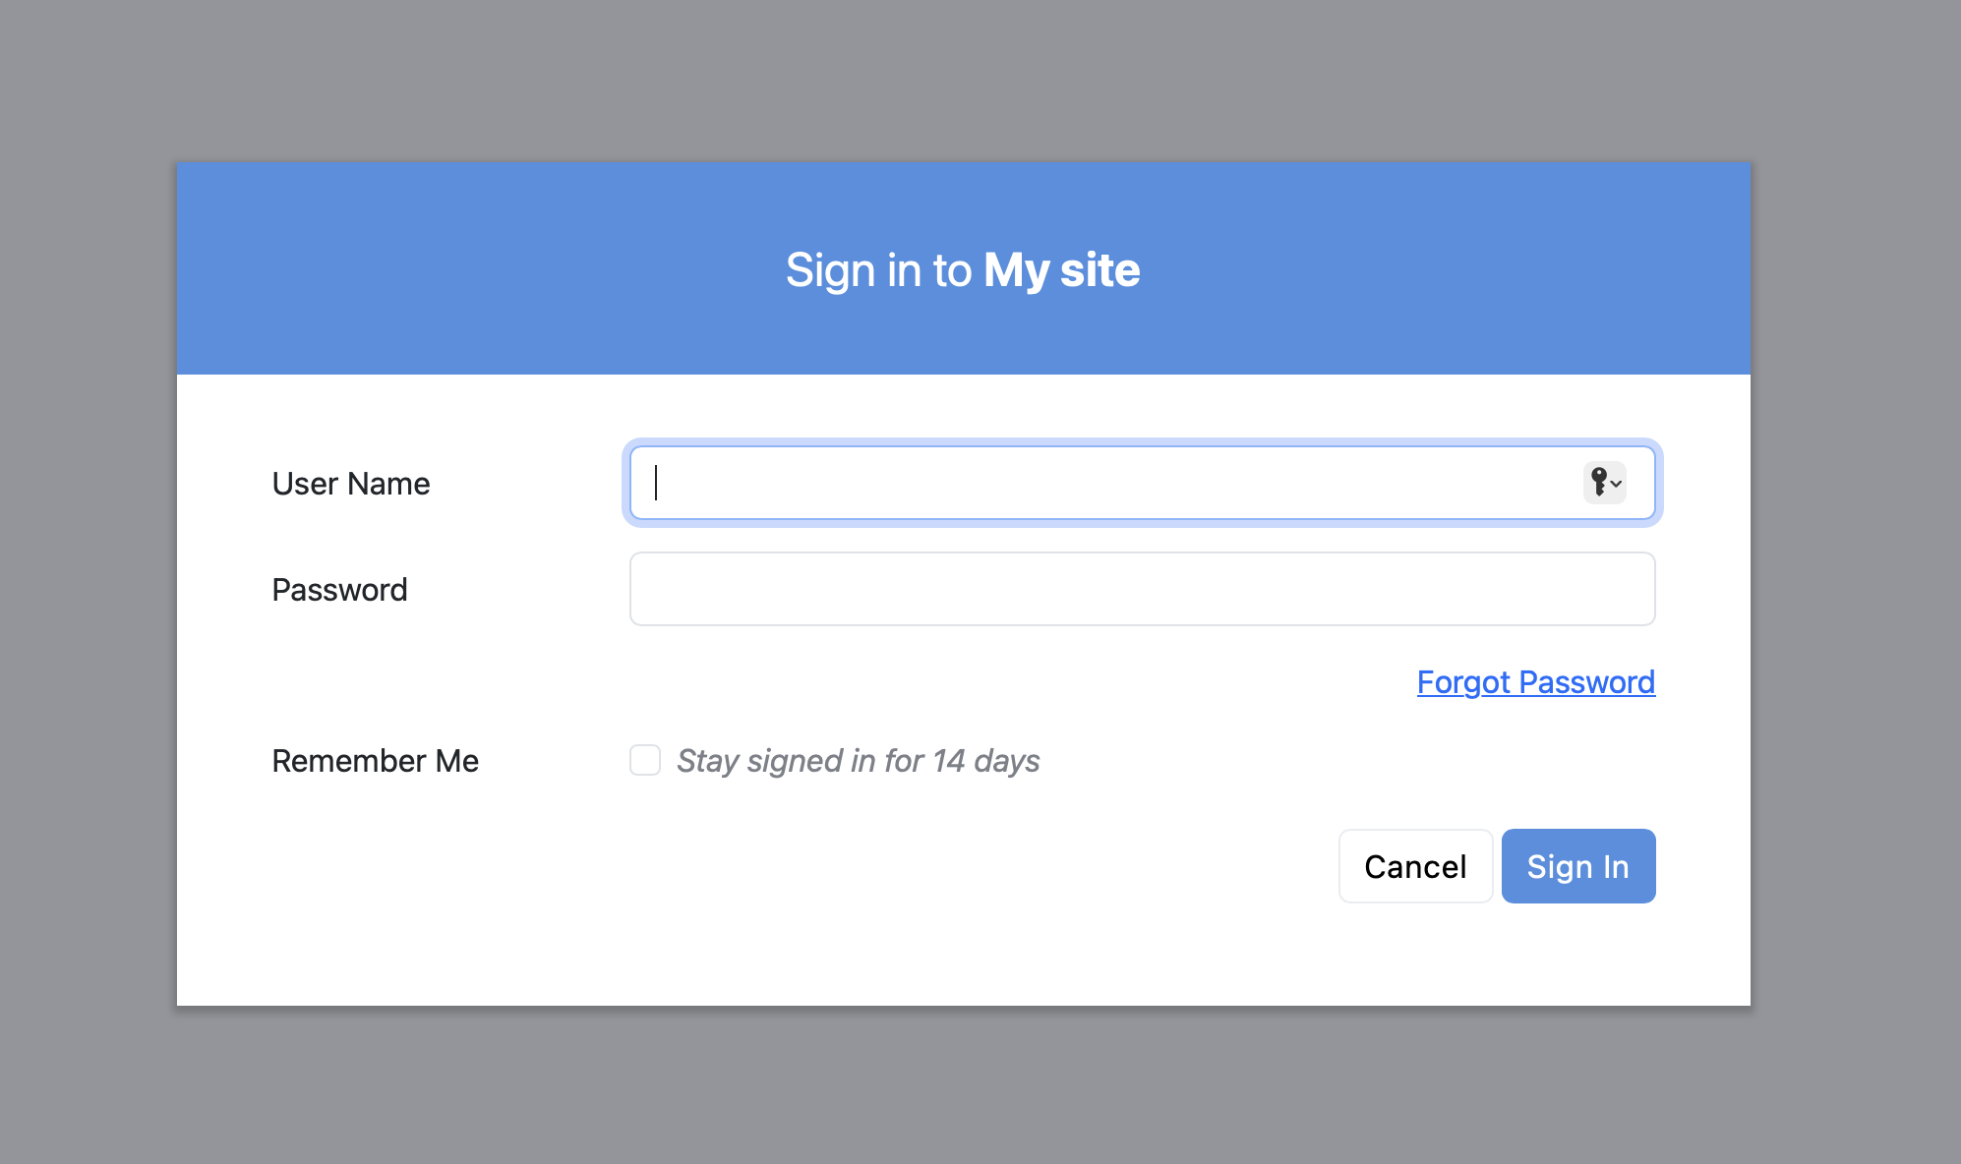Submit the form with Sign In
Image resolution: width=1961 pixels, height=1164 pixels.
[1577, 866]
